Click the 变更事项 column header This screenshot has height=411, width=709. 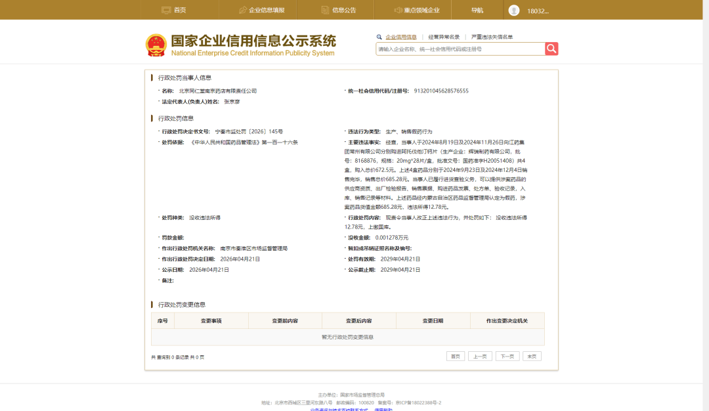[x=211, y=320]
